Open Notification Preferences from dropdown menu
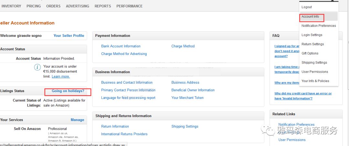 pyautogui.click(x=319, y=26)
